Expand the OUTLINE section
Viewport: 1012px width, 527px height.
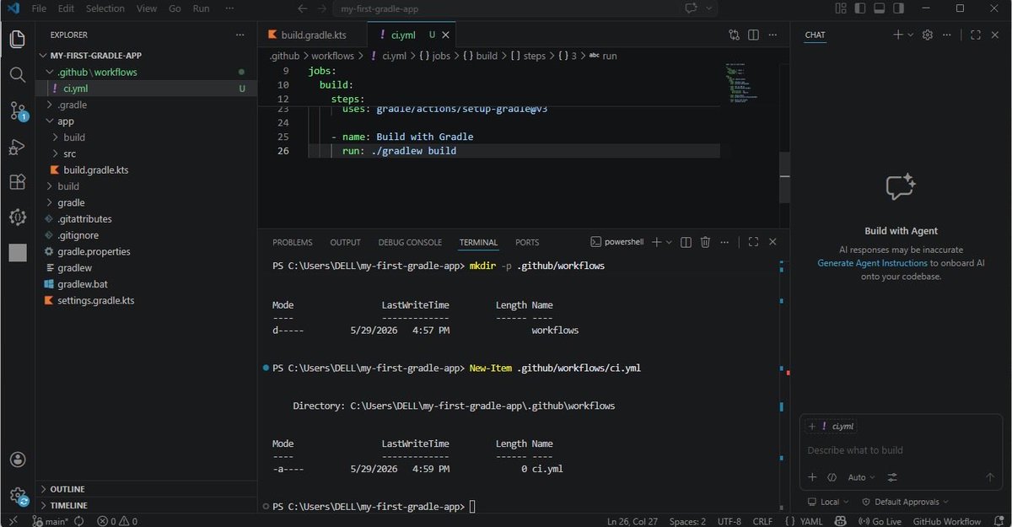coord(147,489)
